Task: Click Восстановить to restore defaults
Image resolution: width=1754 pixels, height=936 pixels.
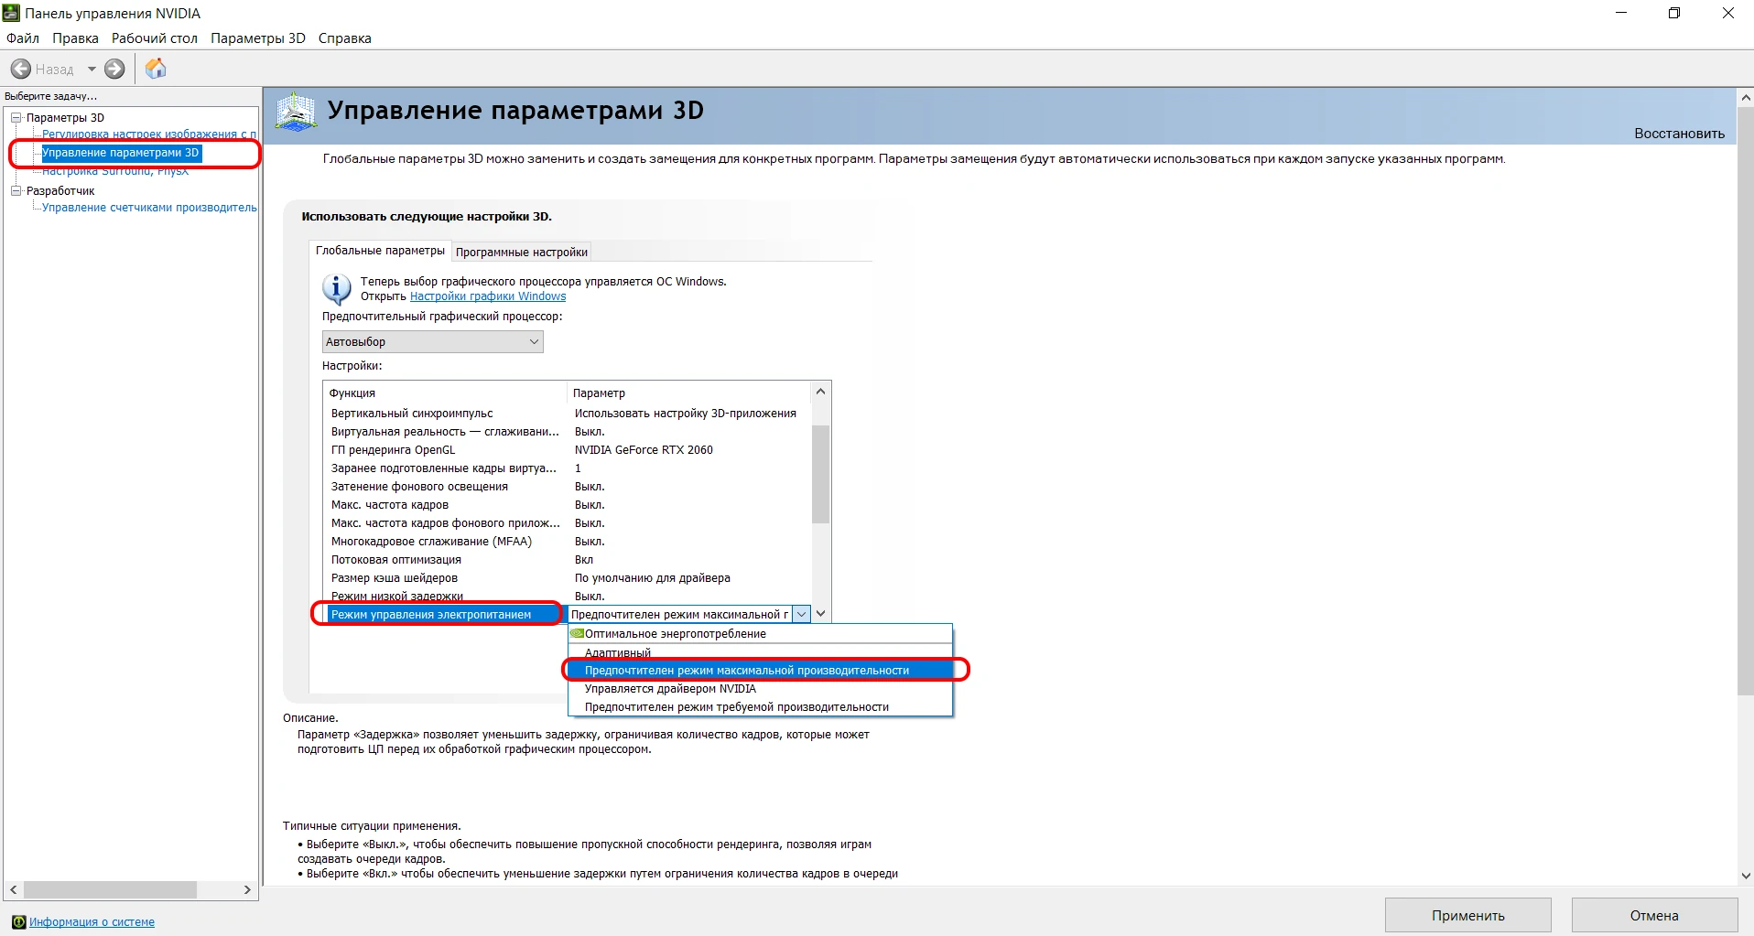Action: (1679, 134)
